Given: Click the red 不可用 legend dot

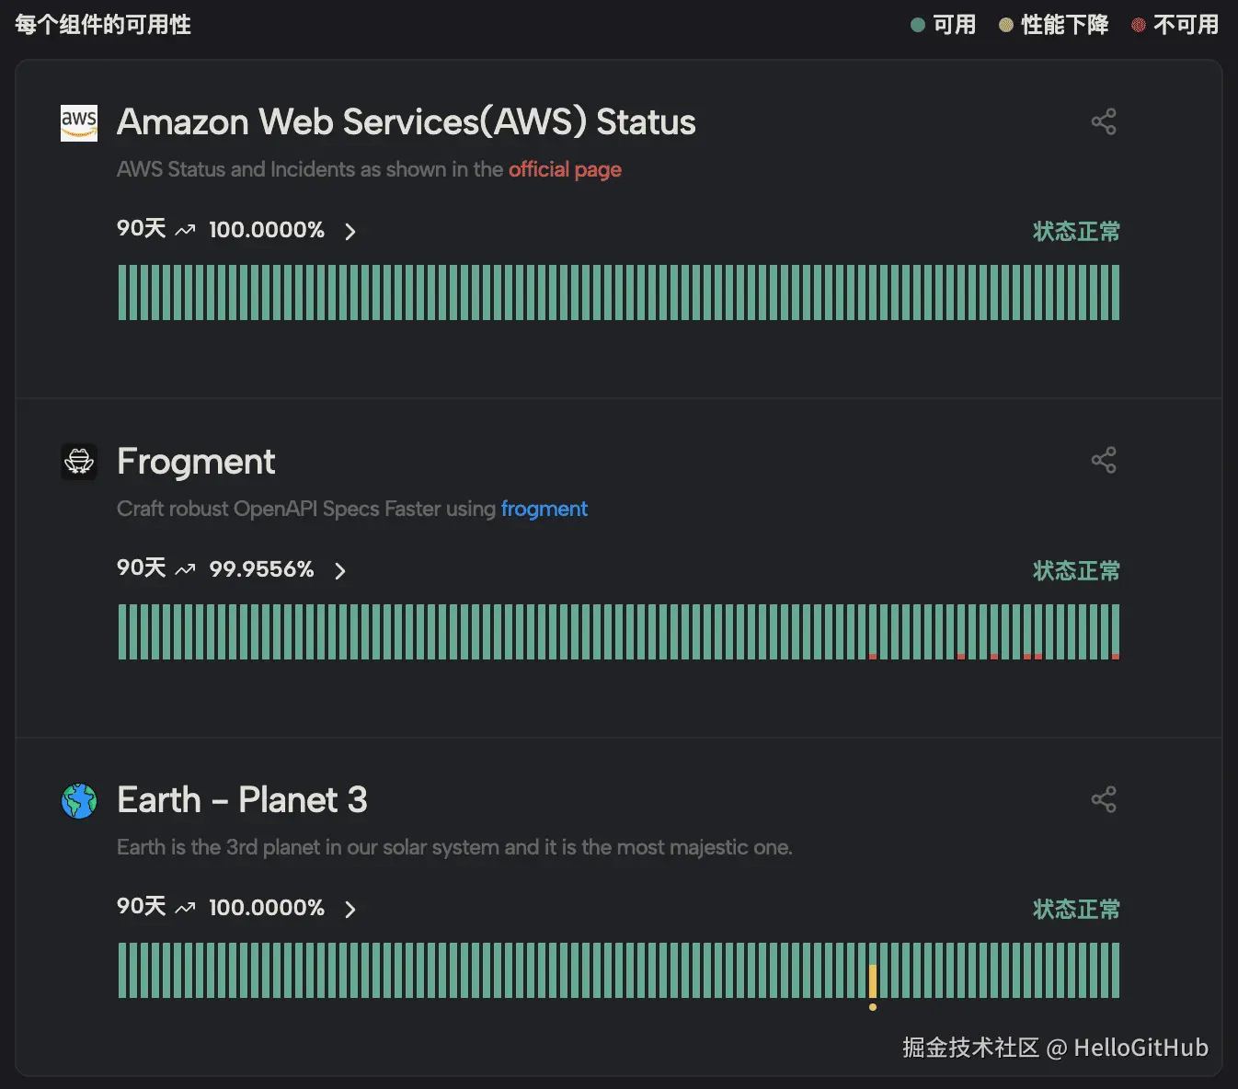Looking at the screenshot, I should click(1138, 25).
